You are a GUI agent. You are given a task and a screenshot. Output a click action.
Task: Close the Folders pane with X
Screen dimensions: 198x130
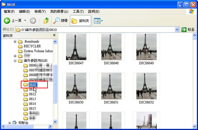tap(54, 35)
